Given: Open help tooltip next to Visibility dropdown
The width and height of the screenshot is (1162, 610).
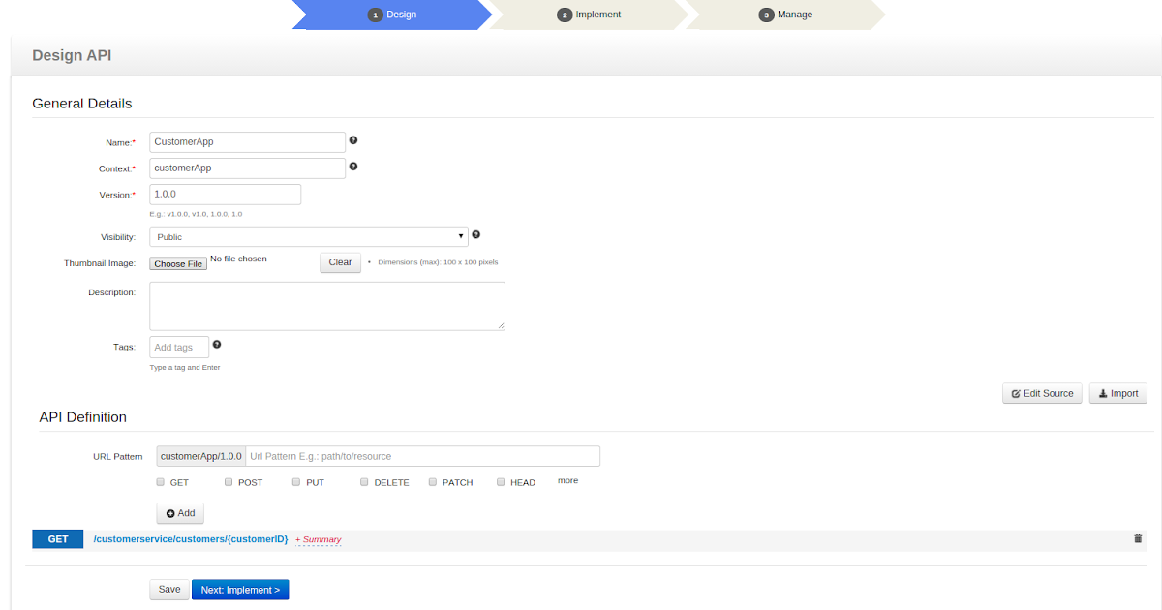Looking at the screenshot, I should click(x=475, y=234).
